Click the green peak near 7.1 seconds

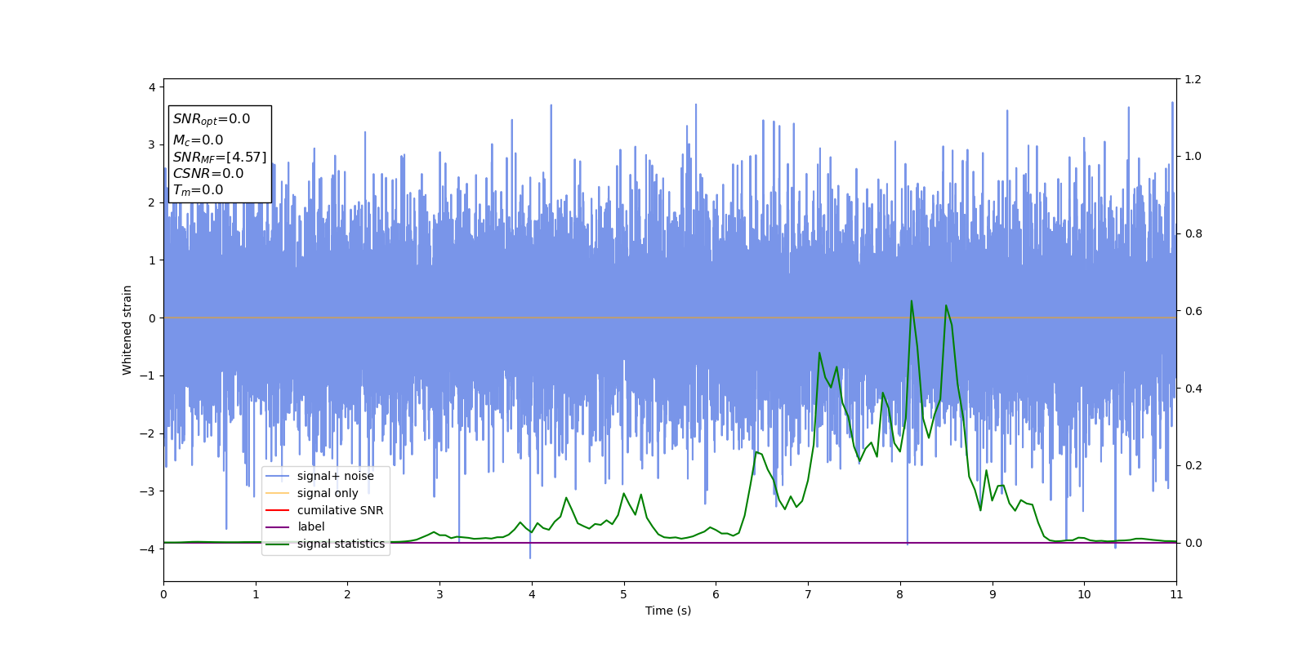(819, 353)
